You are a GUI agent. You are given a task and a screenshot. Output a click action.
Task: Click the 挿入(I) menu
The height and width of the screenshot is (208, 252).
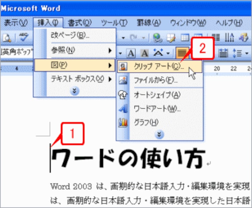pyautogui.click(x=48, y=23)
